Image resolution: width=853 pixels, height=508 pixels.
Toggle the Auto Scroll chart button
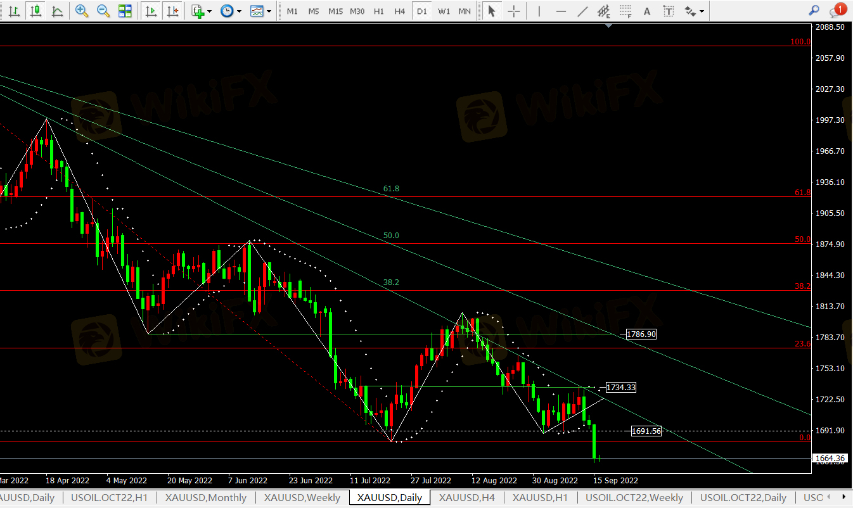(151, 11)
